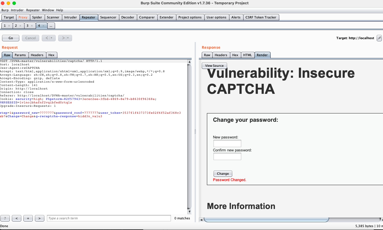Open the User options tab
The image size is (383, 230).
(216, 17)
